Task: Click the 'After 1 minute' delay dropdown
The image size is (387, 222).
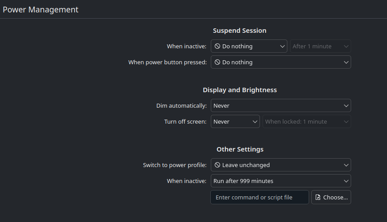Action: pyautogui.click(x=321, y=46)
